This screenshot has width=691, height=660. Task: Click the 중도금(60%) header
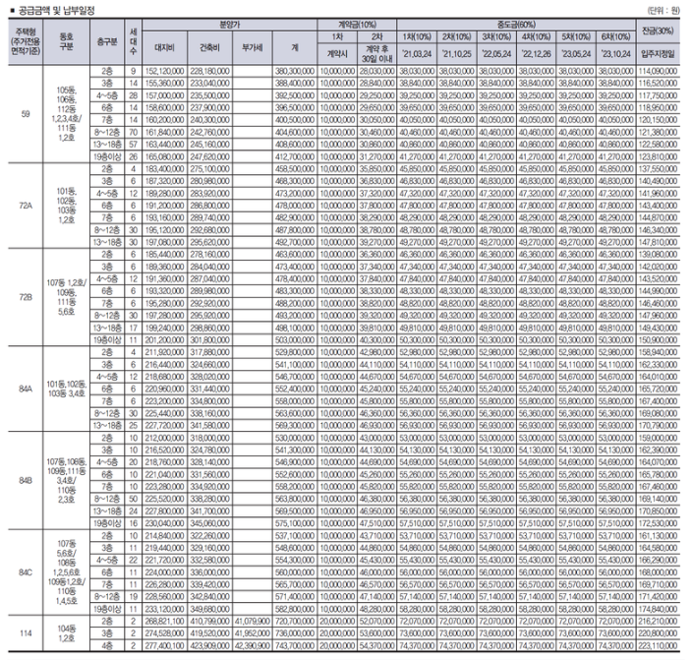tap(516, 25)
